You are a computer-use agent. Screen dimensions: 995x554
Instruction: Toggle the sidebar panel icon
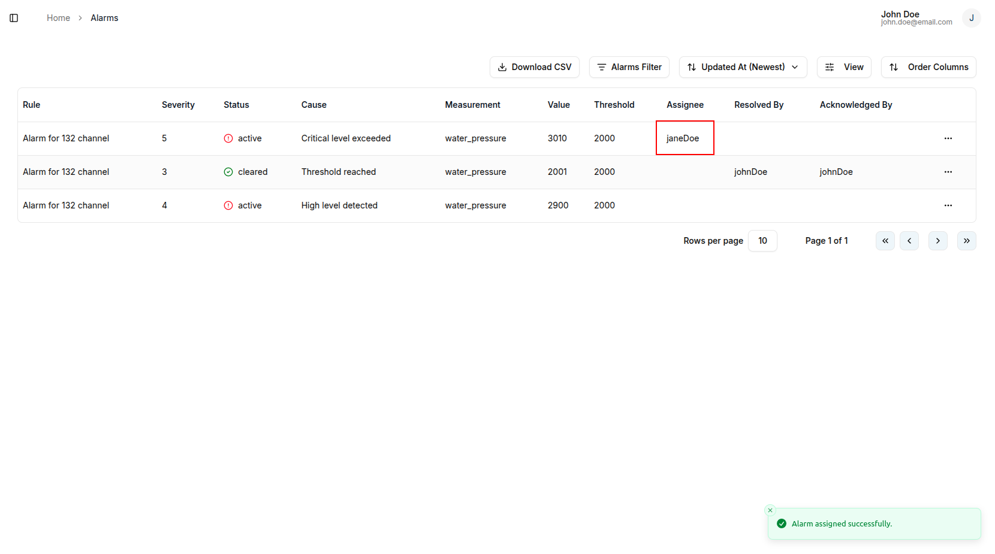point(14,18)
